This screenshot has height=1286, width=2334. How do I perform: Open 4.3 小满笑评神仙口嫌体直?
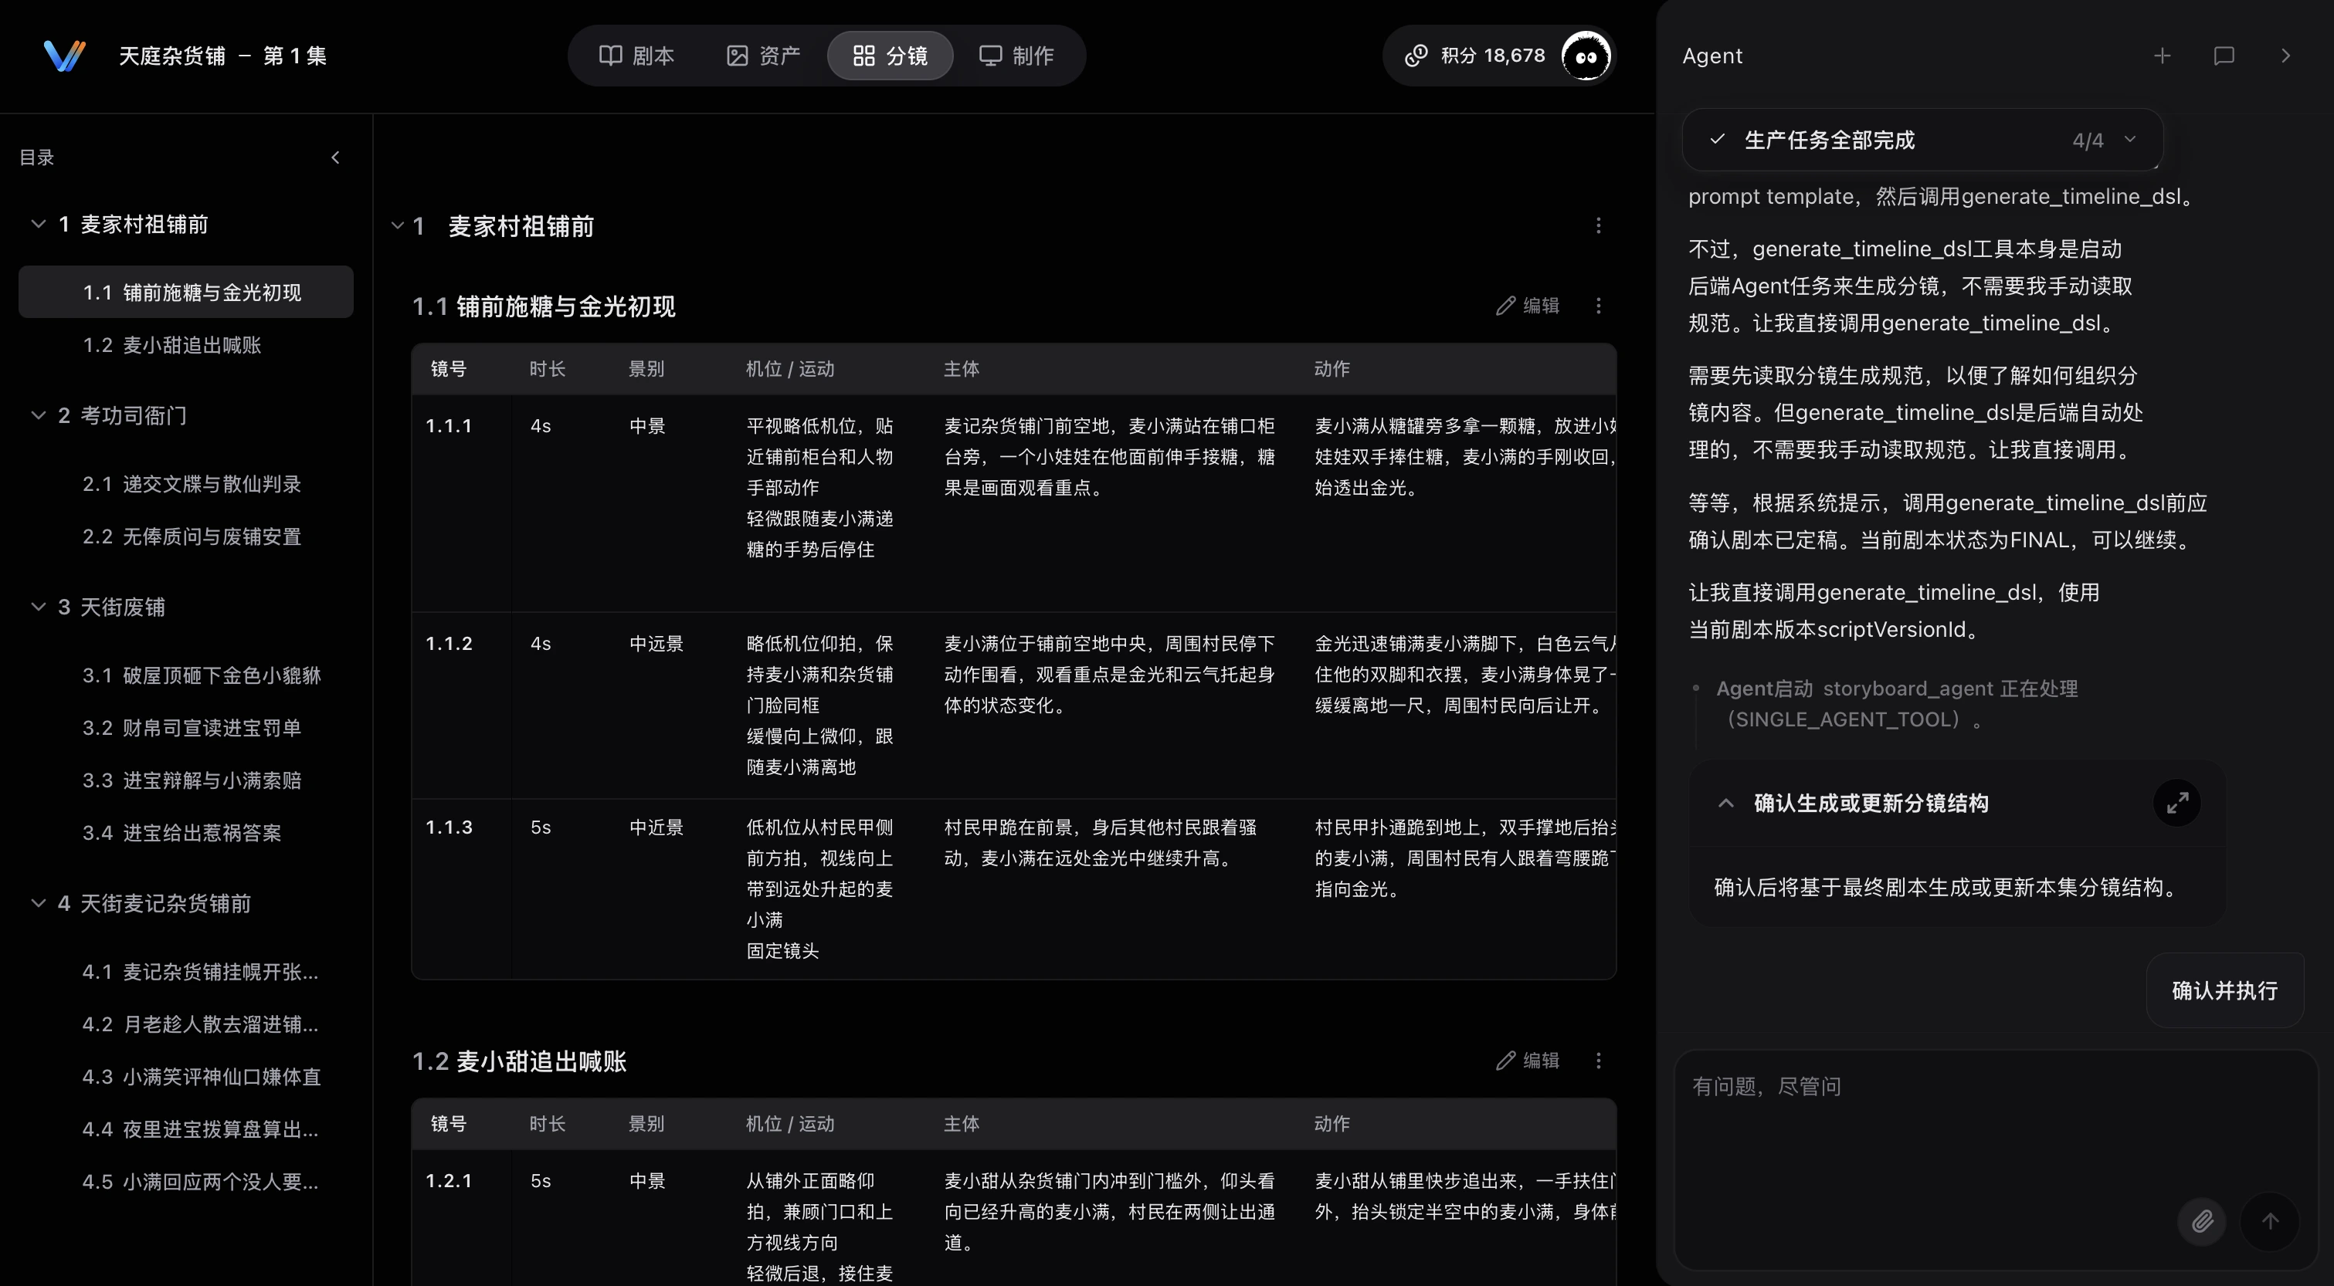click(x=185, y=1076)
